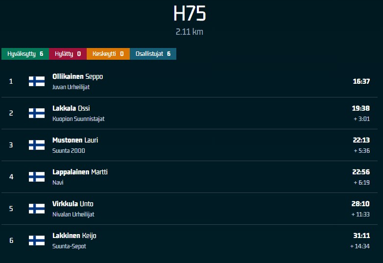Show all Osallistujat 6 participants

pyautogui.click(x=153, y=54)
